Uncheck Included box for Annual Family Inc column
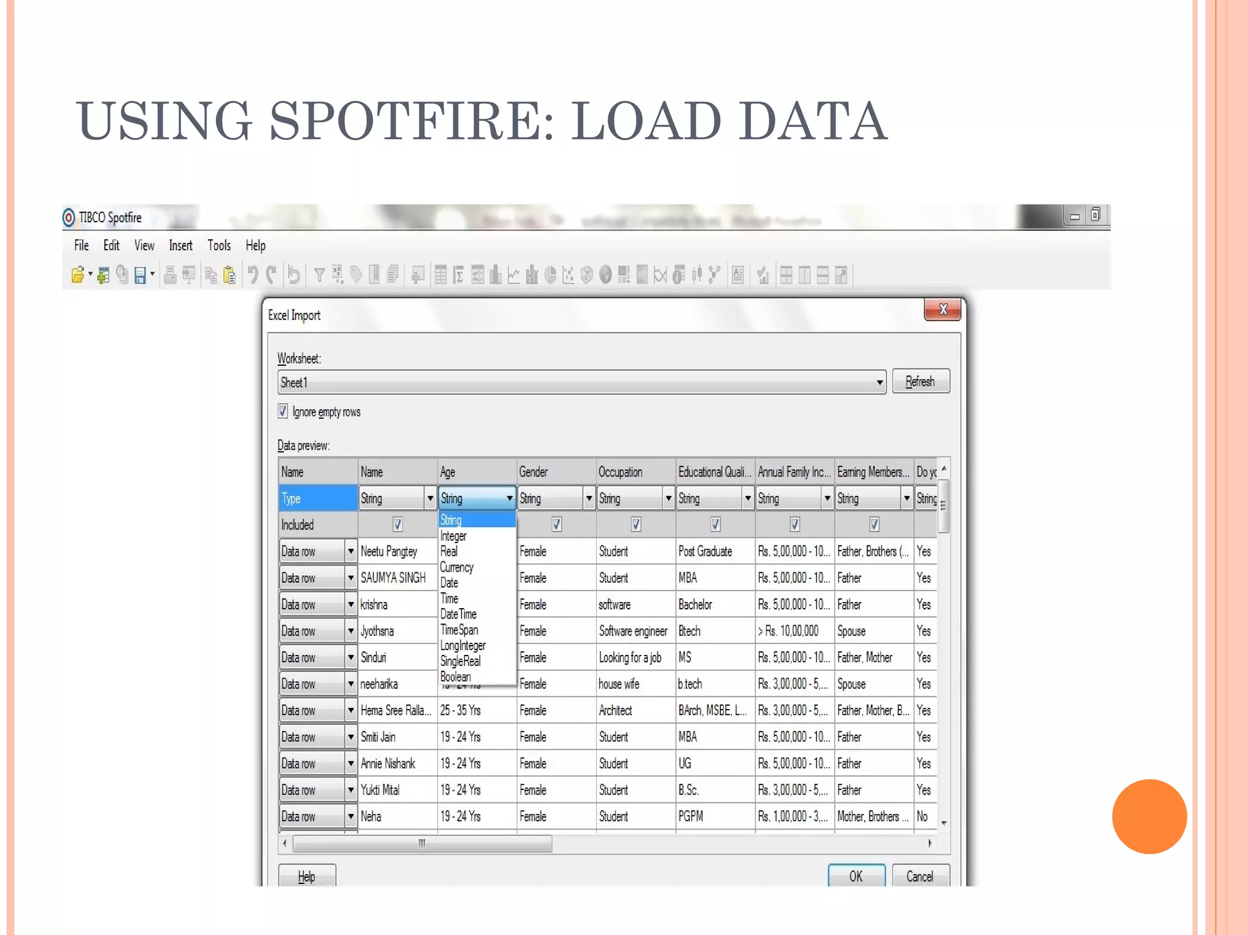 pyautogui.click(x=795, y=524)
